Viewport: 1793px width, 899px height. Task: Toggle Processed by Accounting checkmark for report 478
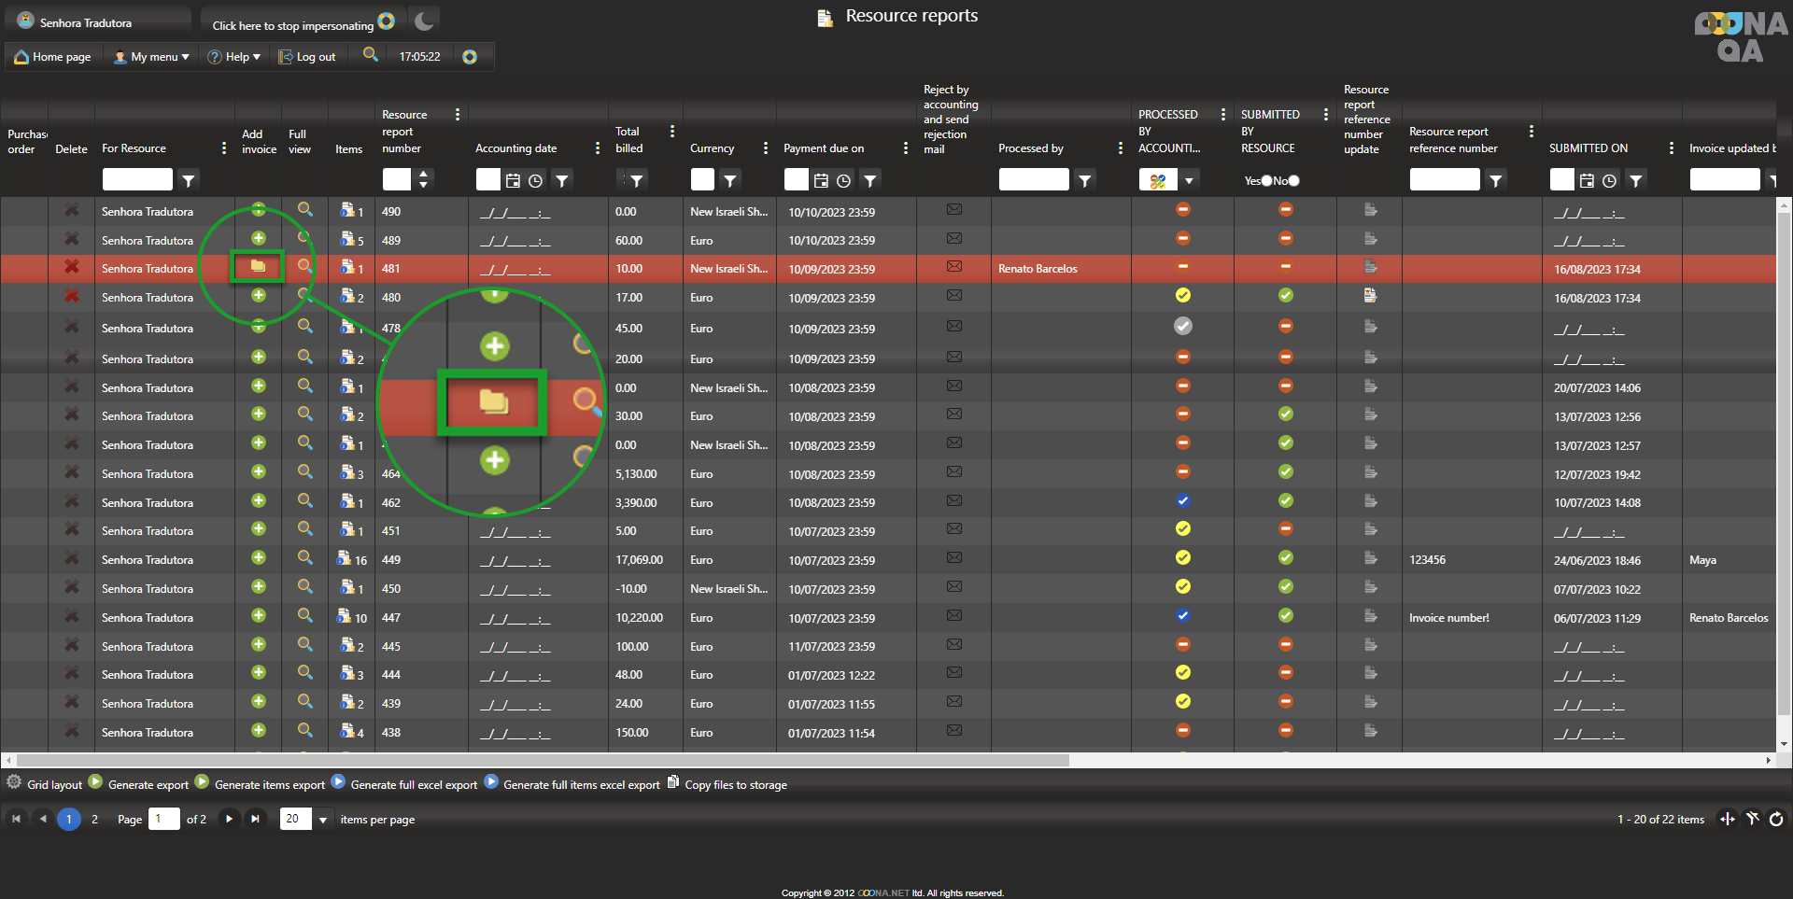pos(1182,327)
